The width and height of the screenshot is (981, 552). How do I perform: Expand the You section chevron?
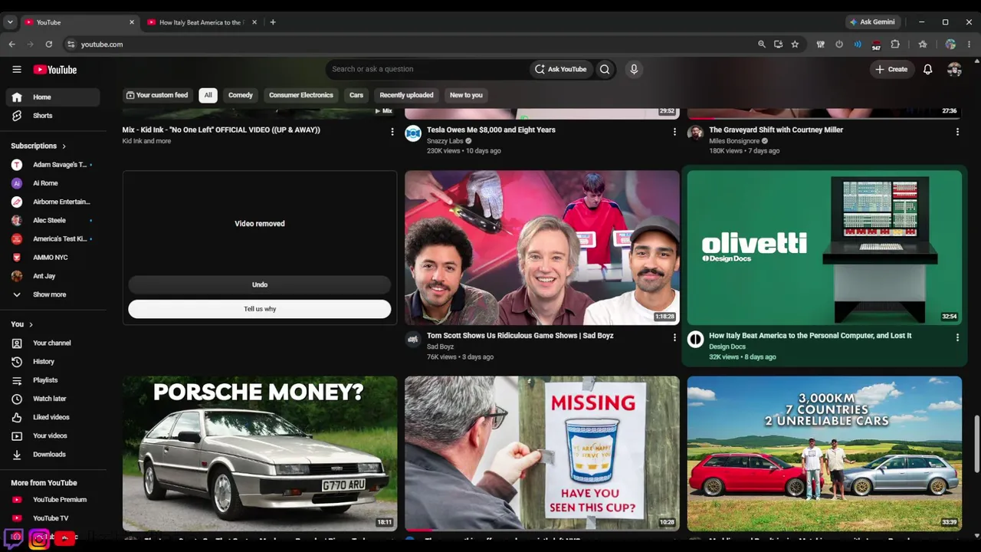(x=31, y=324)
